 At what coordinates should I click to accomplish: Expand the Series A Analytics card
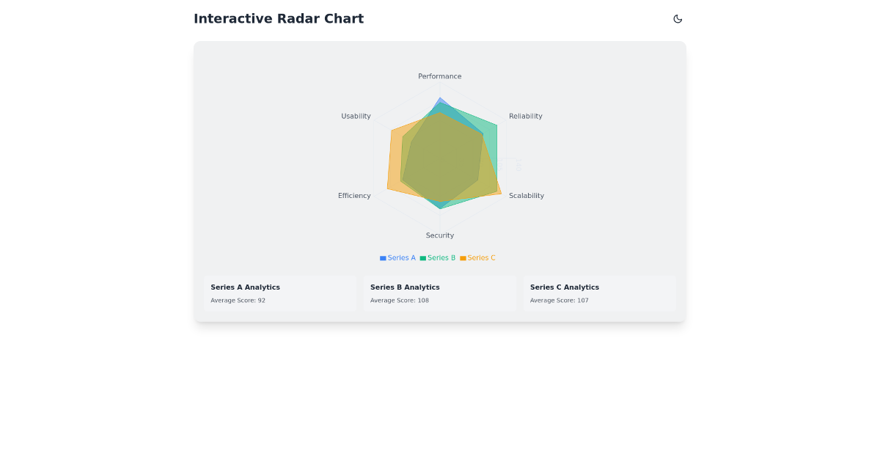281,293
